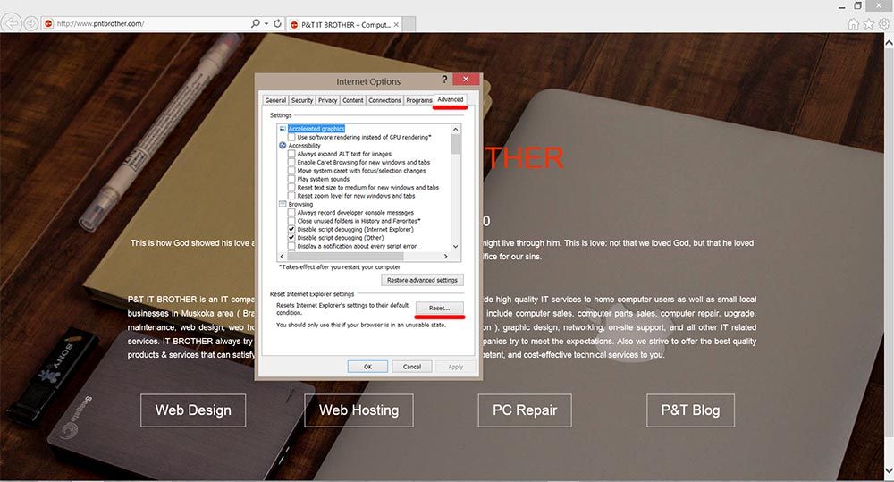894x482 pixels.
Task: Close the P&T IT BROTHER browser tab
Action: [396, 24]
